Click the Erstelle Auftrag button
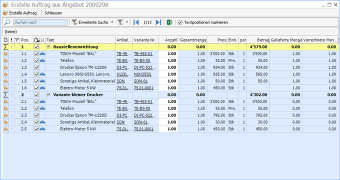The image size is (340, 180). (x=19, y=13)
